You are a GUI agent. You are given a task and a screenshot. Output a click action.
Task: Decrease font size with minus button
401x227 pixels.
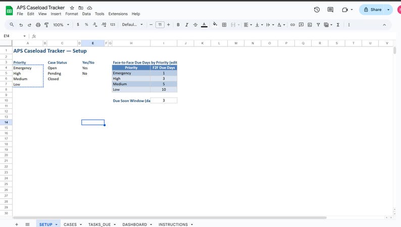(x=151, y=25)
